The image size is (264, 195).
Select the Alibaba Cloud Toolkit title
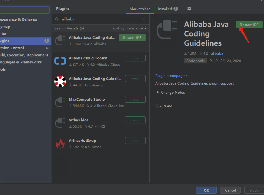point(88,58)
